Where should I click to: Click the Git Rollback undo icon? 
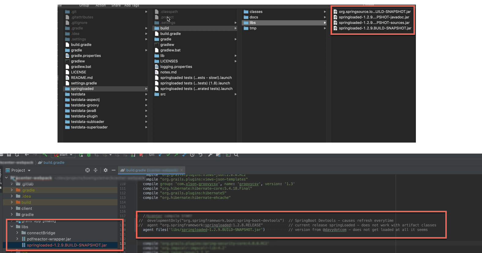[200, 155]
